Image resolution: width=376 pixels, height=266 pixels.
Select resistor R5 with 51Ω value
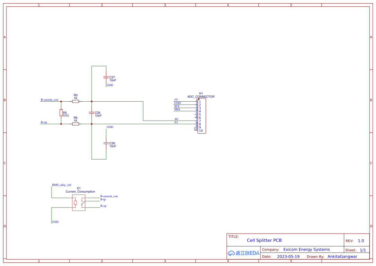tap(61, 113)
